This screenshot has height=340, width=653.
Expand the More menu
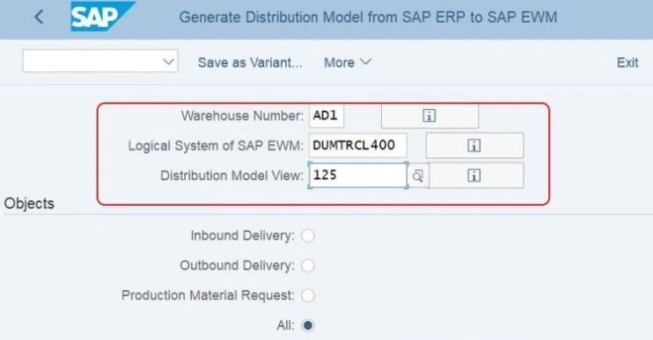[348, 62]
